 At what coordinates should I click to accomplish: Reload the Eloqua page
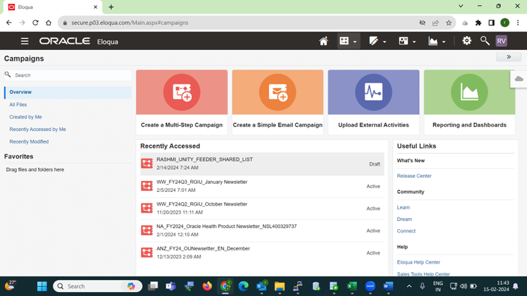click(x=35, y=23)
